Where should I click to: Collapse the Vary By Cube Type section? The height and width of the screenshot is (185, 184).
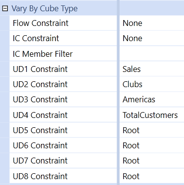5,8
